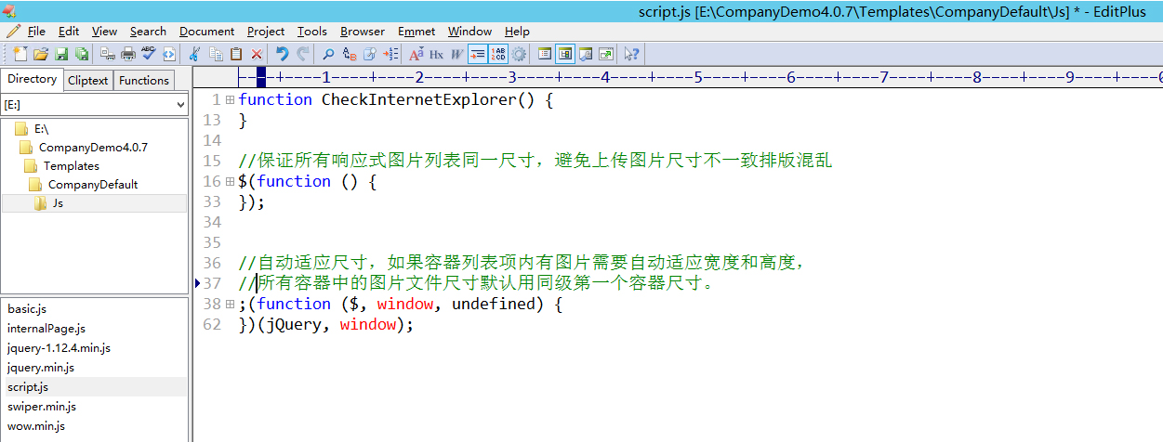Toggle the Directory window toolbar icon
Image resolution: width=1163 pixels, height=442 pixels.
[x=564, y=54]
